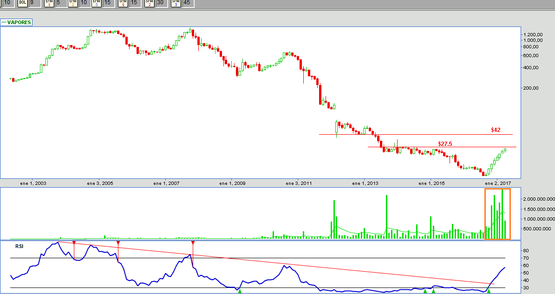The width and height of the screenshot is (555, 294).
Task: Toggle the SMA 1 moving average
Action: [123, 3]
